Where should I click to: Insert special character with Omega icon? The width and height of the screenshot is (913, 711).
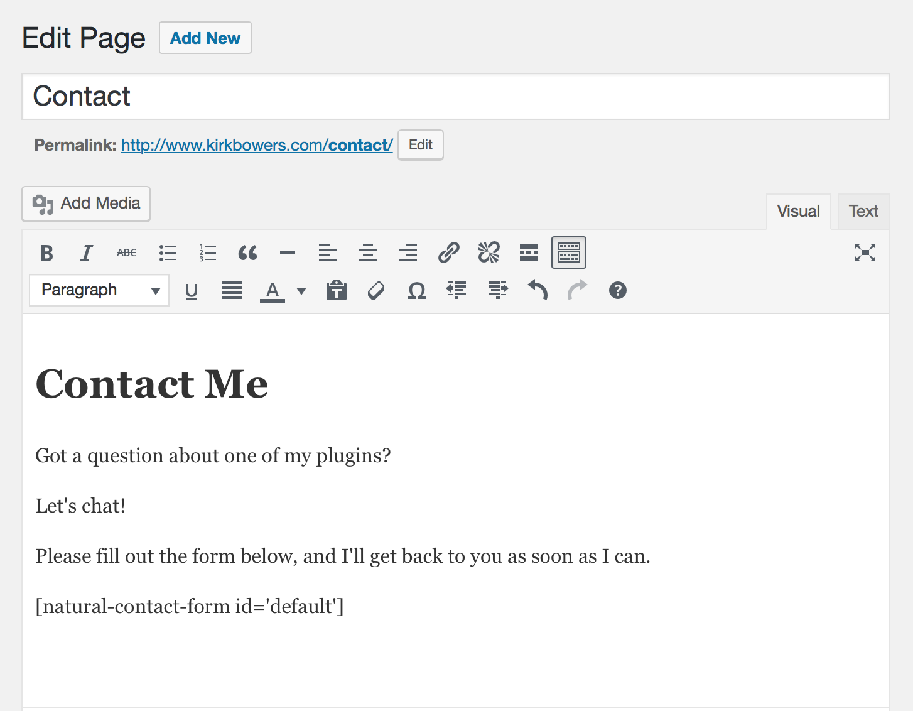416,291
